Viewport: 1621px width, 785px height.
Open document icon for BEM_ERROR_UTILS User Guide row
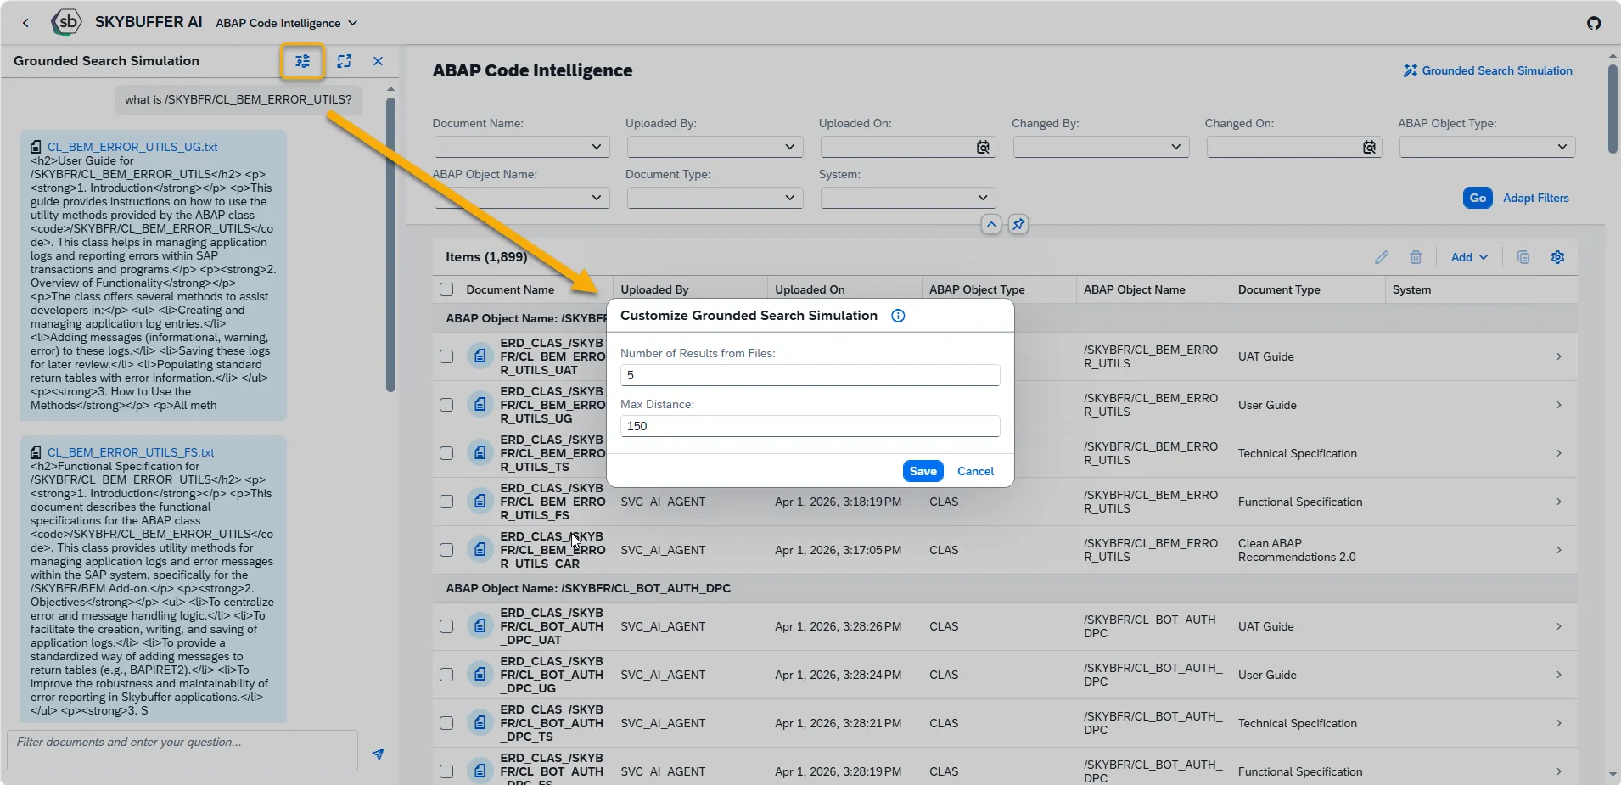point(480,405)
